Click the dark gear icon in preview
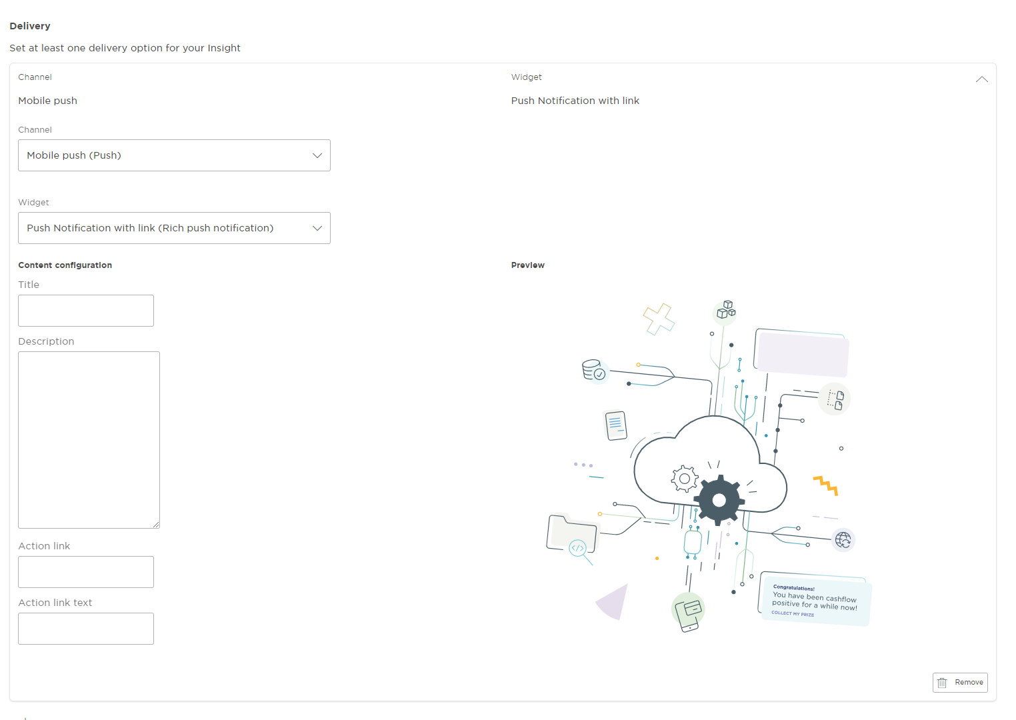The image size is (1016, 720). (719, 500)
